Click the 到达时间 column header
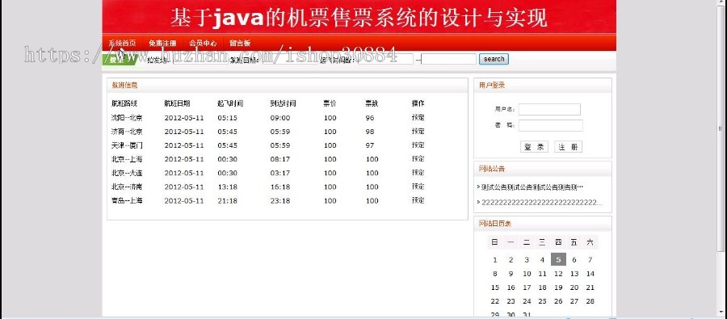Image resolution: width=727 pixels, height=319 pixels. pyautogui.click(x=284, y=103)
